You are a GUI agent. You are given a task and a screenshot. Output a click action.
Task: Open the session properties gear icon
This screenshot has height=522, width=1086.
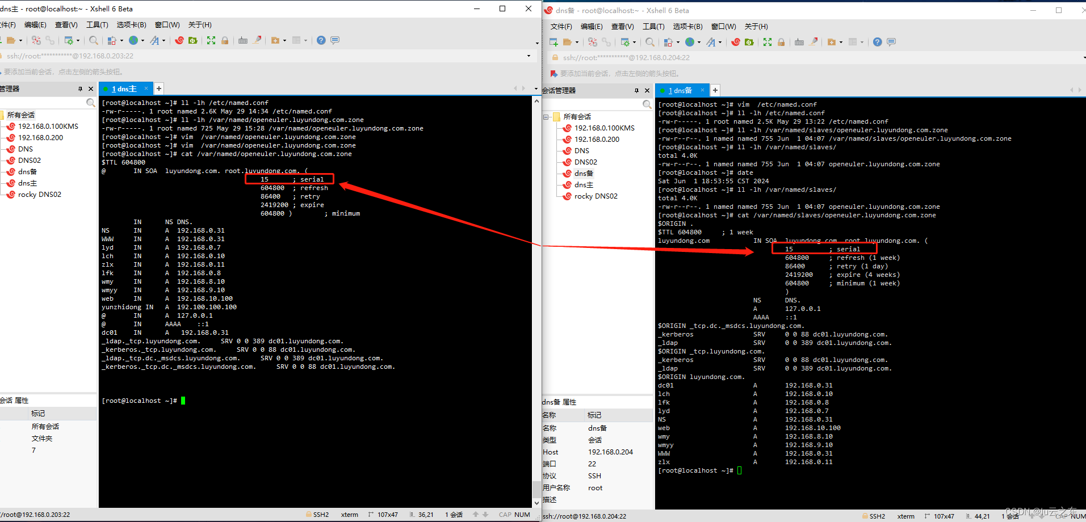70,40
